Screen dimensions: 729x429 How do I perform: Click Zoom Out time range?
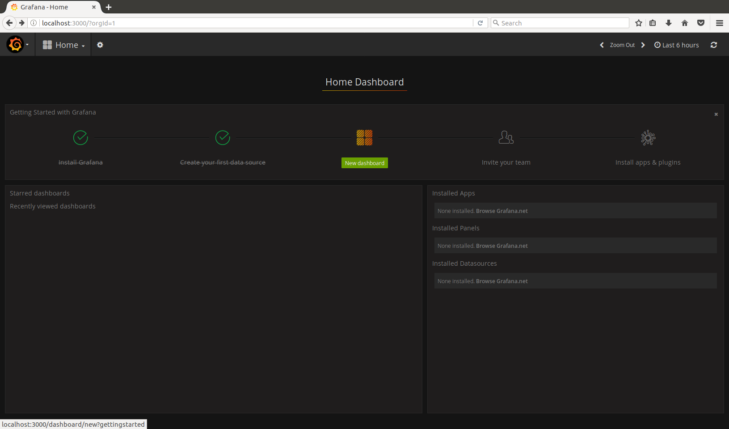[622, 45]
